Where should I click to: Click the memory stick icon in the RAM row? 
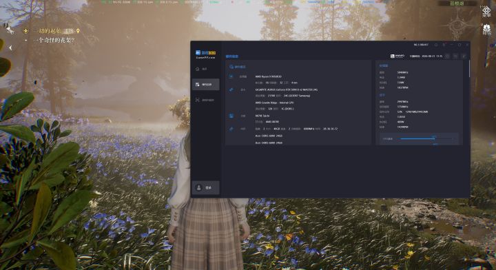tap(231, 129)
